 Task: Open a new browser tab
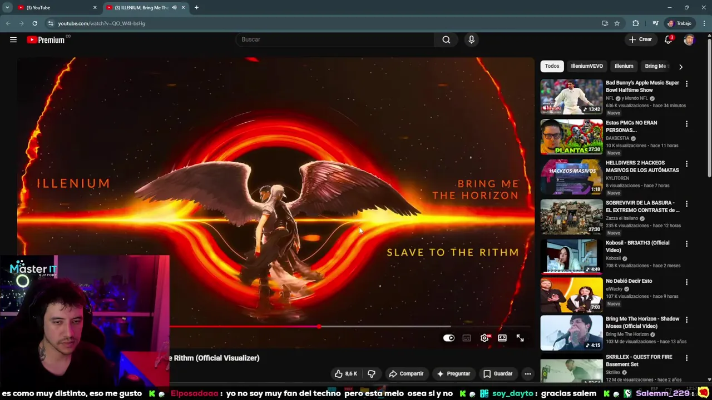(196, 8)
